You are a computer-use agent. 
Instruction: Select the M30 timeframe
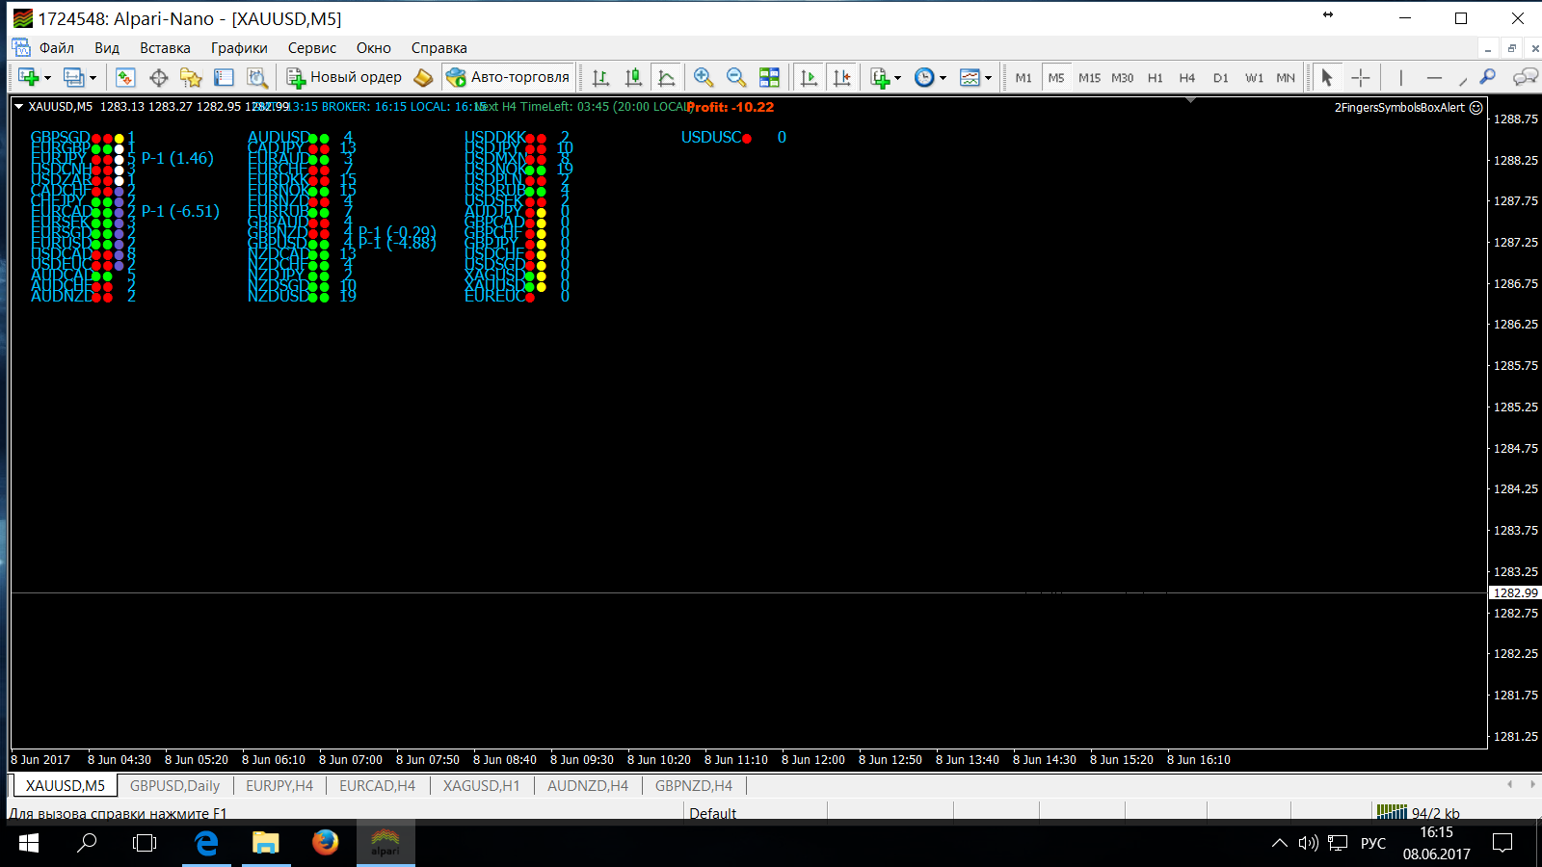pyautogui.click(x=1122, y=78)
